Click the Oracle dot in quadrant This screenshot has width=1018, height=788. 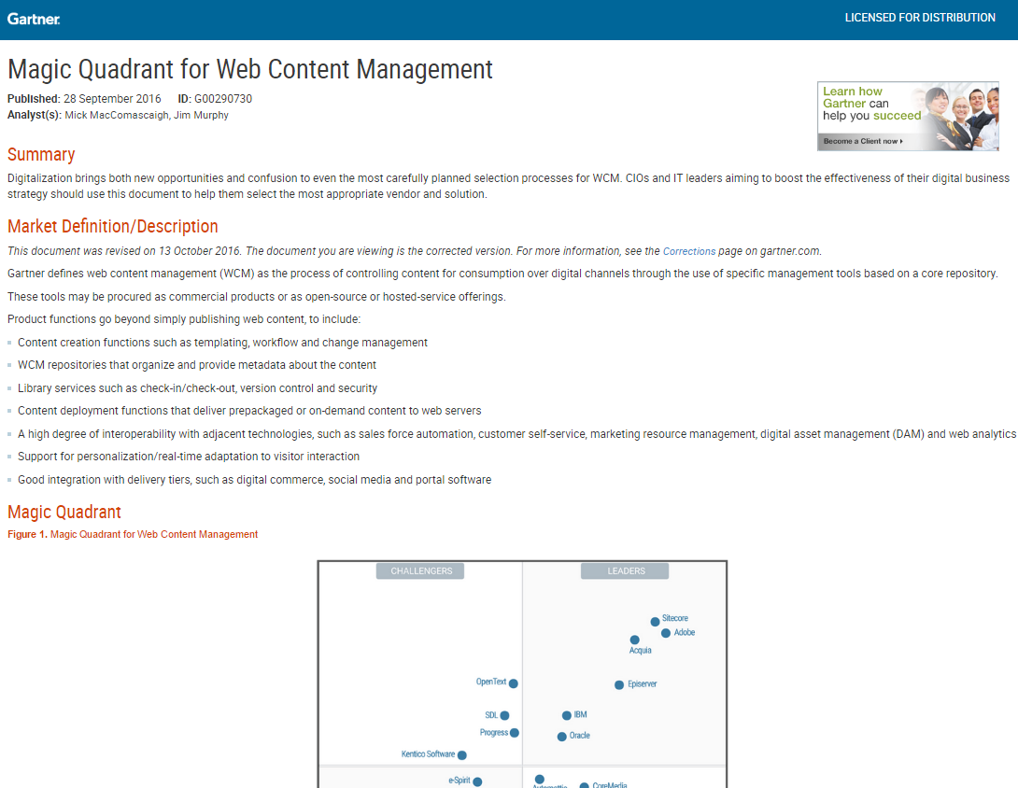pos(561,737)
